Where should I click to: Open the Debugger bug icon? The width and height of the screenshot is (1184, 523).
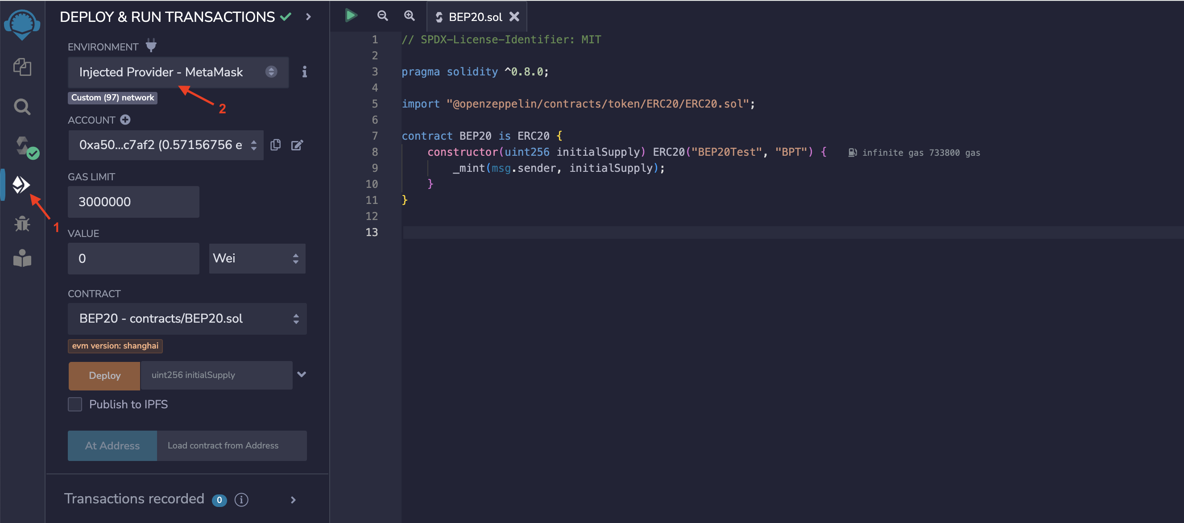point(21,224)
